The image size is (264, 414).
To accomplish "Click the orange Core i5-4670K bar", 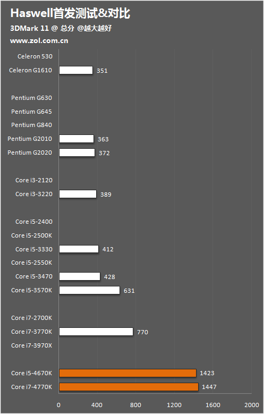I will [127, 373].
